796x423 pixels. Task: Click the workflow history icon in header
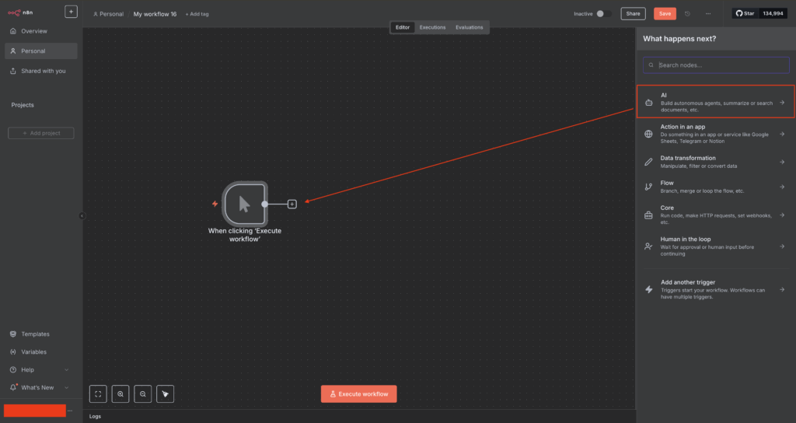(x=687, y=14)
